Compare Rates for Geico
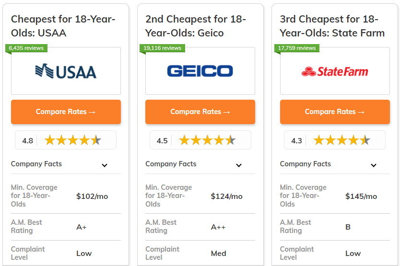The image size is (400, 266). tap(200, 112)
